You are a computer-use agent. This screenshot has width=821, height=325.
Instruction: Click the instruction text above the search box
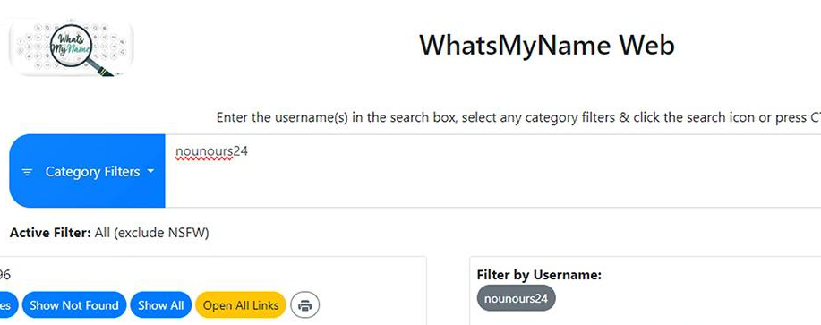point(518,117)
